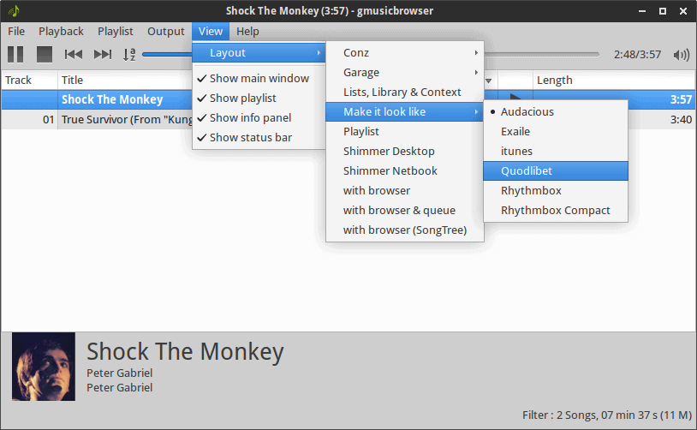Stop playback with the stop button
697x430 pixels.
(45, 54)
